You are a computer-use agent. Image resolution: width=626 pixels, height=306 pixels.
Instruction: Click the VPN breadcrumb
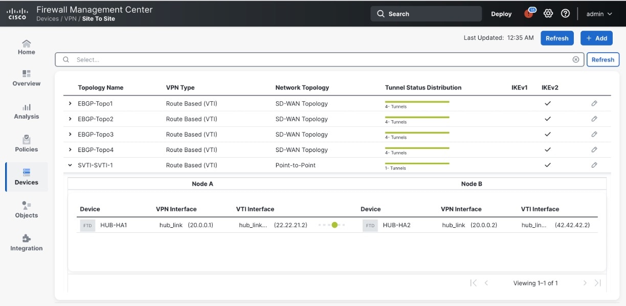click(x=71, y=18)
